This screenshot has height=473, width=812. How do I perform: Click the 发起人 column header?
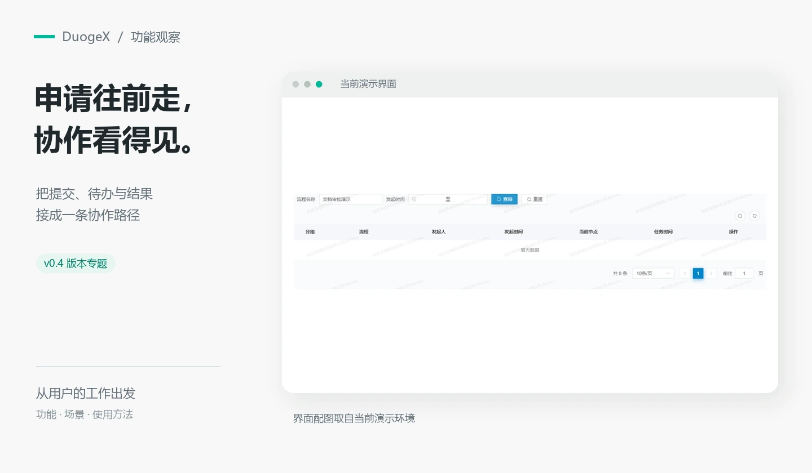(x=439, y=232)
